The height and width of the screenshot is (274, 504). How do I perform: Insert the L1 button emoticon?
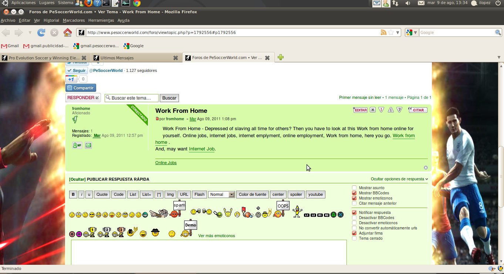[x=307, y=215]
